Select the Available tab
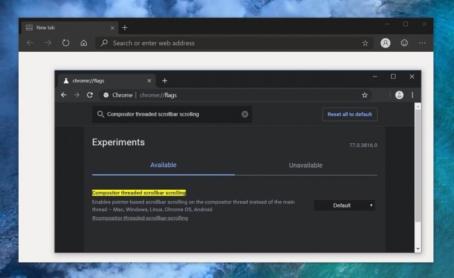The height and width of the screenshot is (278, 454). pos(163,165)
